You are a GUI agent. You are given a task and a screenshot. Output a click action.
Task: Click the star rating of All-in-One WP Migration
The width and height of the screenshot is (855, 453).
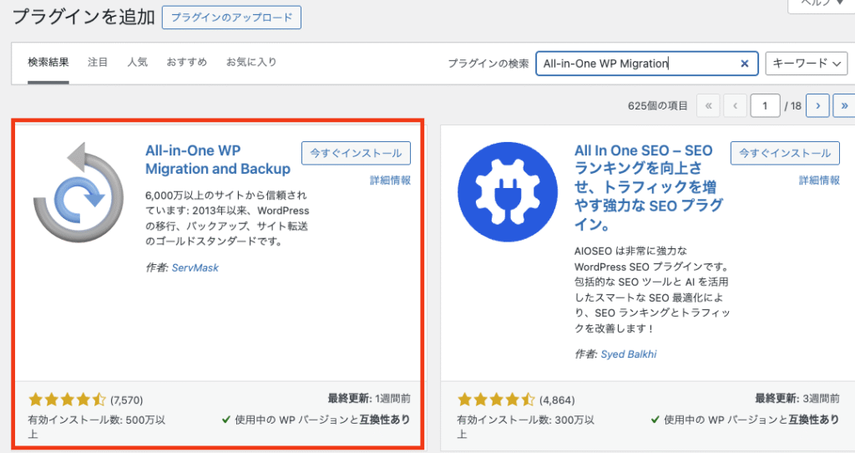[x=68, y=400]
